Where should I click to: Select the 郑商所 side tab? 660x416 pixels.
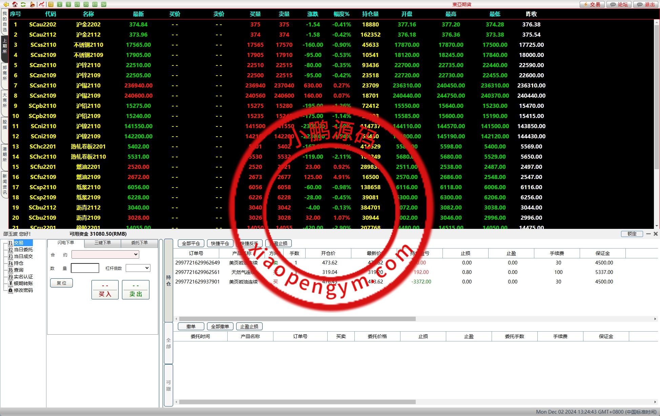pyautogui.click(x=4, y=73)
